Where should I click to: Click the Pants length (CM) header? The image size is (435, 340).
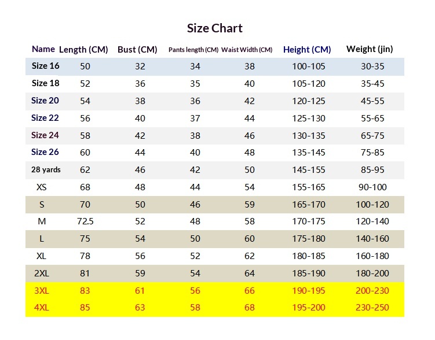[x=193, y=50]
